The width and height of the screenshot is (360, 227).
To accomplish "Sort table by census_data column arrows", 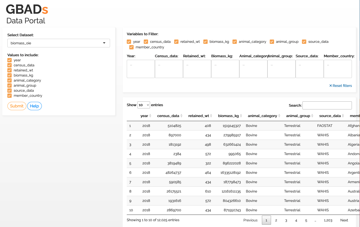I will (181, 116).
